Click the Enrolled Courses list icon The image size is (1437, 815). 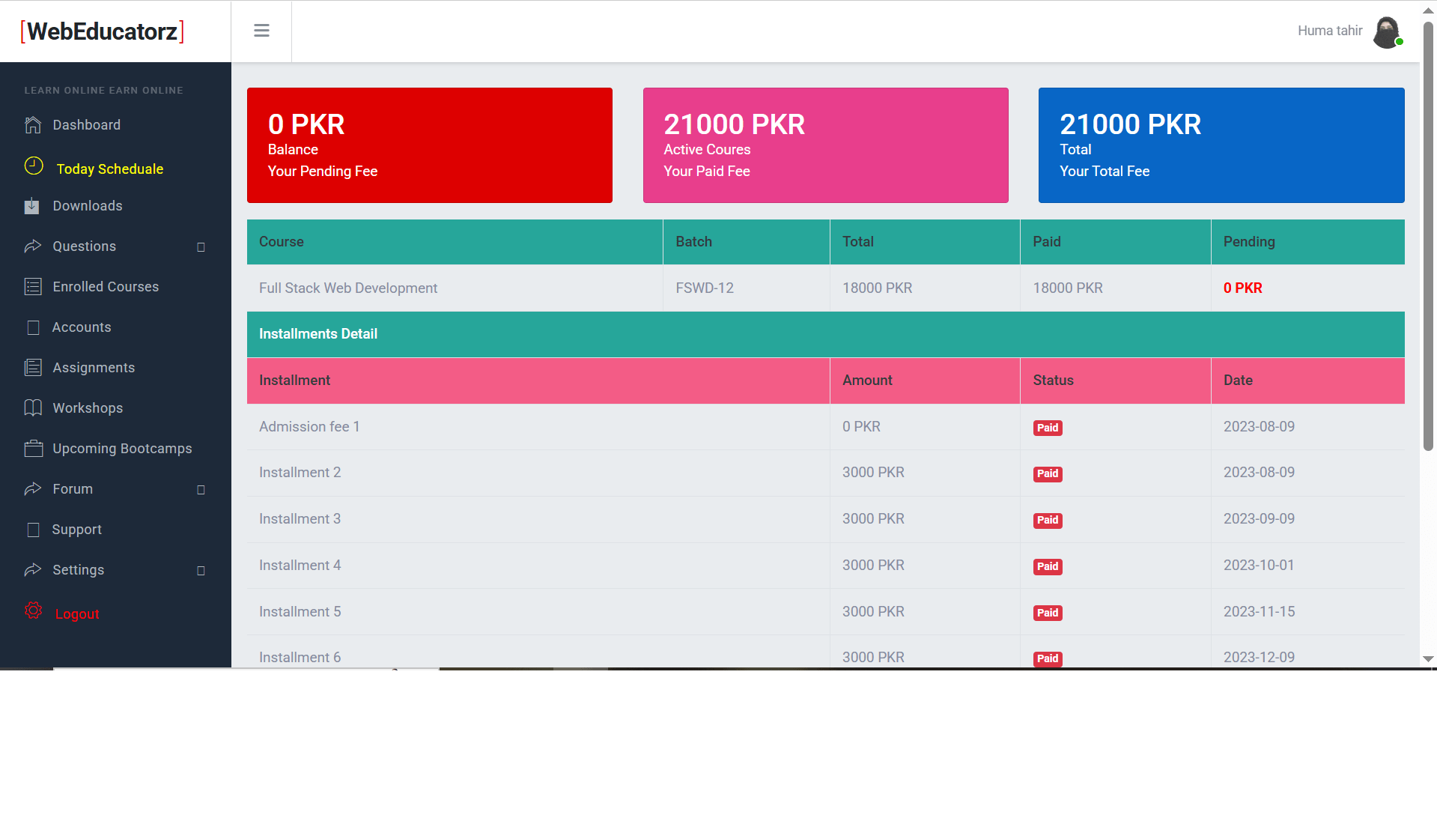33,287
